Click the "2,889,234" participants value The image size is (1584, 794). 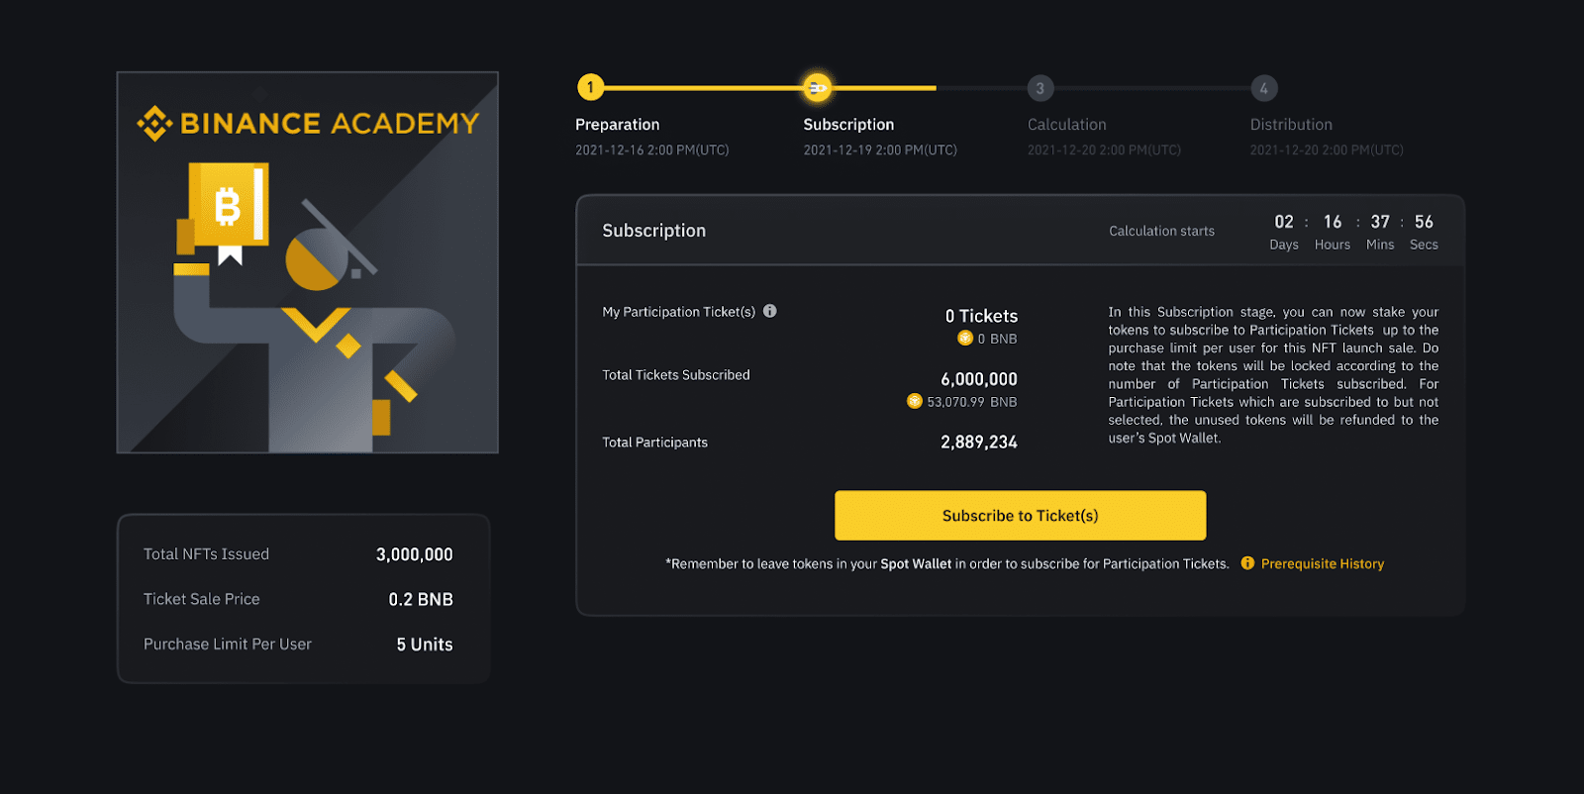point(979,443)
